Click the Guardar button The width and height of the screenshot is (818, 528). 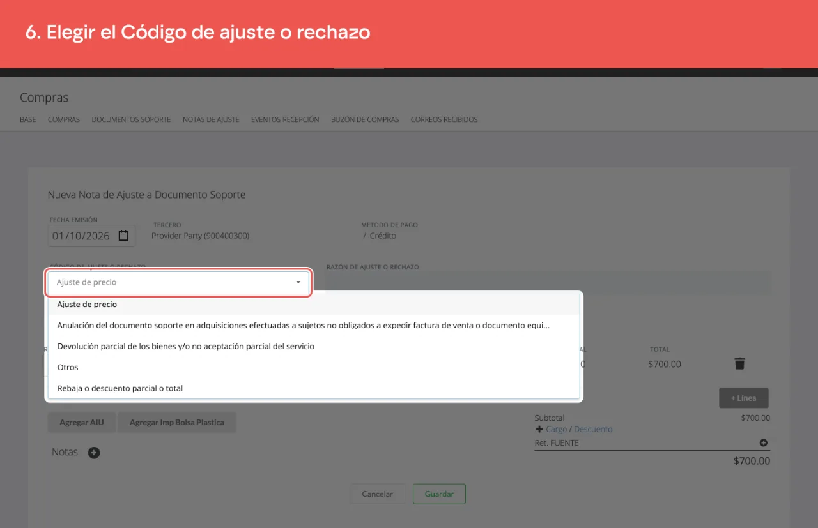(x=439, y=494)
